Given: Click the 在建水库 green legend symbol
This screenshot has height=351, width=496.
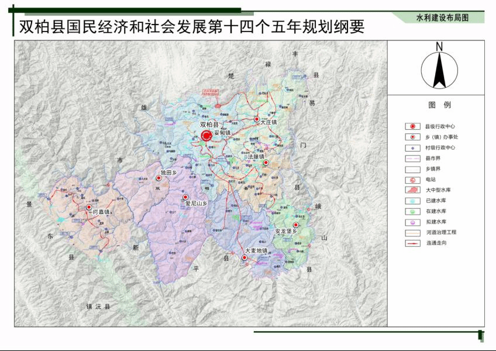Looking at the screenshot, I should pyautogui.click(x=413, y=211).
